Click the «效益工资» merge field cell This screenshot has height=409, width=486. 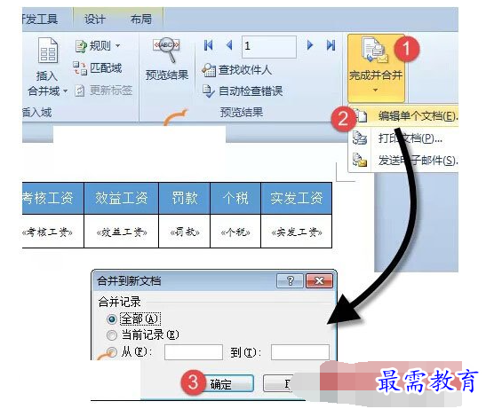pos(121,232)
